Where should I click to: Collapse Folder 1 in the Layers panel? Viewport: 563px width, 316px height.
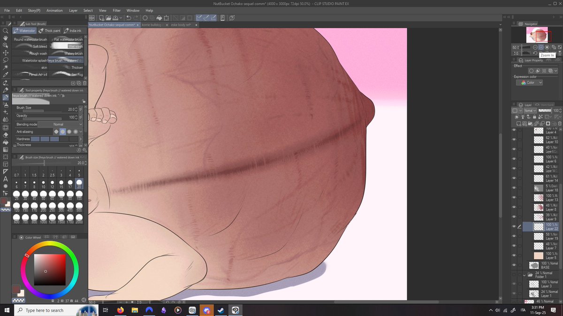[x=524, y=275]
